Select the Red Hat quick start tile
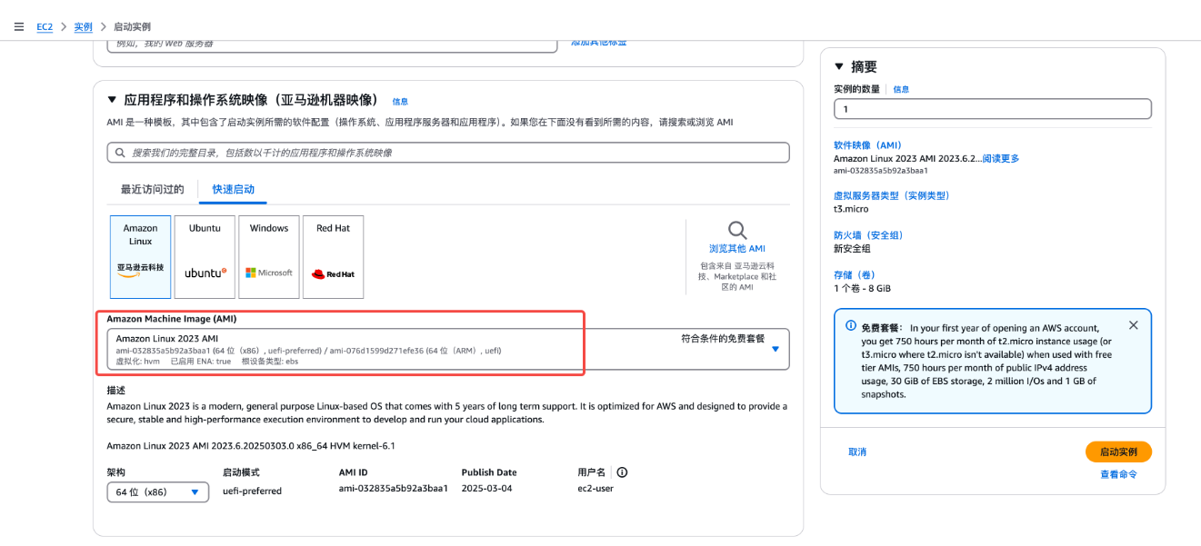Viewport: 1201px width, 546px height. click(333, 257)
